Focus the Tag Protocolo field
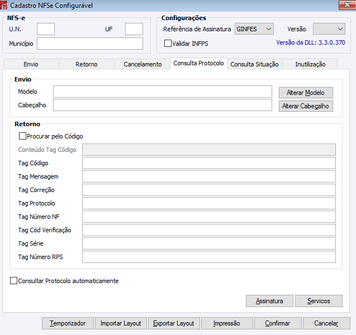The height and width of the screenshot is (335, 356). (x=209, y=203)
